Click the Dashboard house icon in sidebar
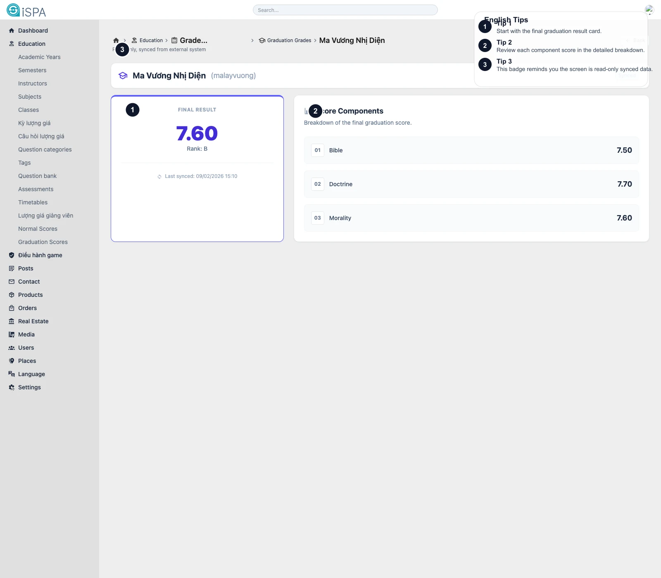This screenshot has width=661, height=578. point(12,31)
